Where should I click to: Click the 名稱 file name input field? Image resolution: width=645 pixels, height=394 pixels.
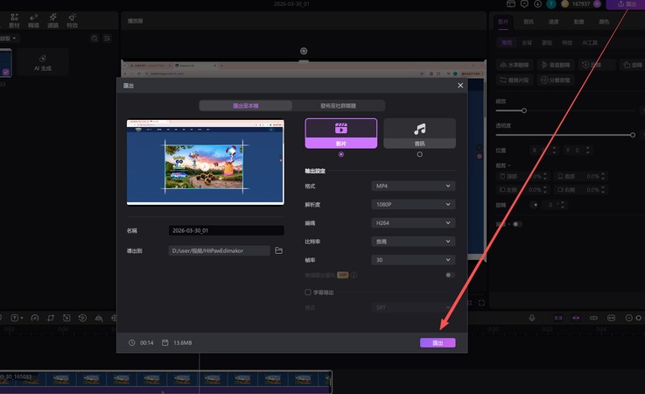tap(226, 231)
